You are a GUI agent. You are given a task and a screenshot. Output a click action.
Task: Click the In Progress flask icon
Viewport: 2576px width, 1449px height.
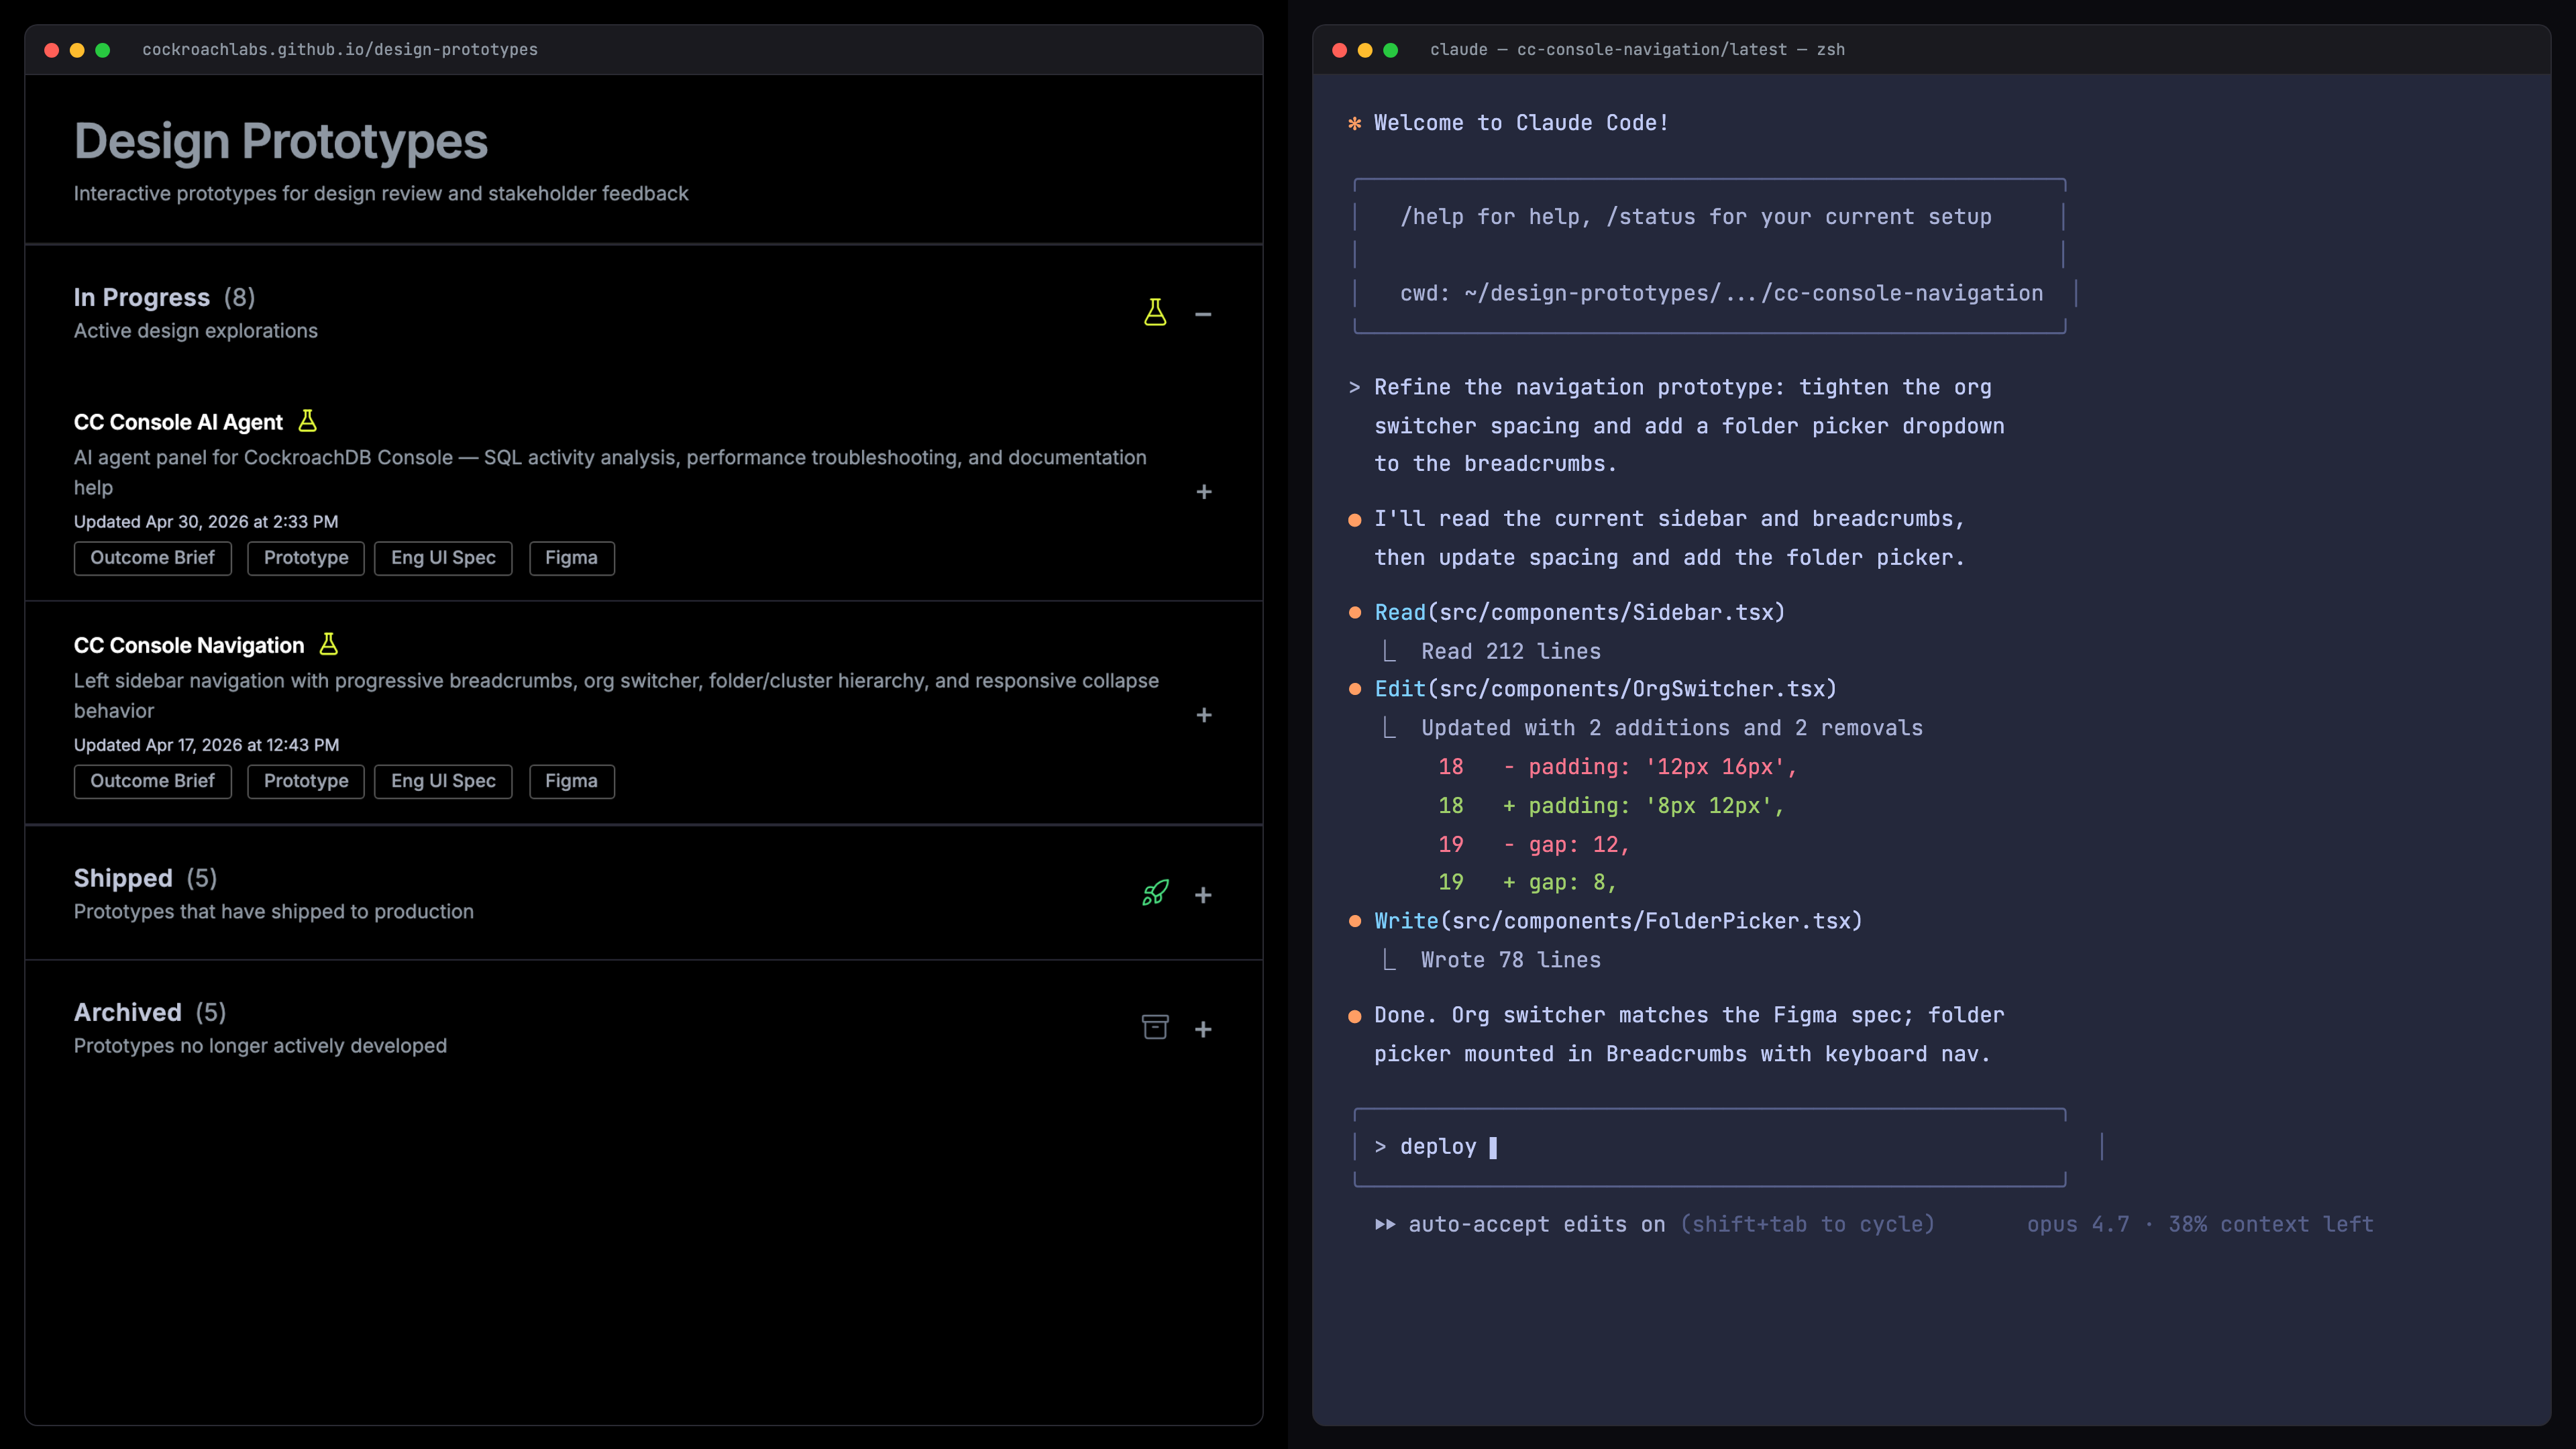[1155, 313]
